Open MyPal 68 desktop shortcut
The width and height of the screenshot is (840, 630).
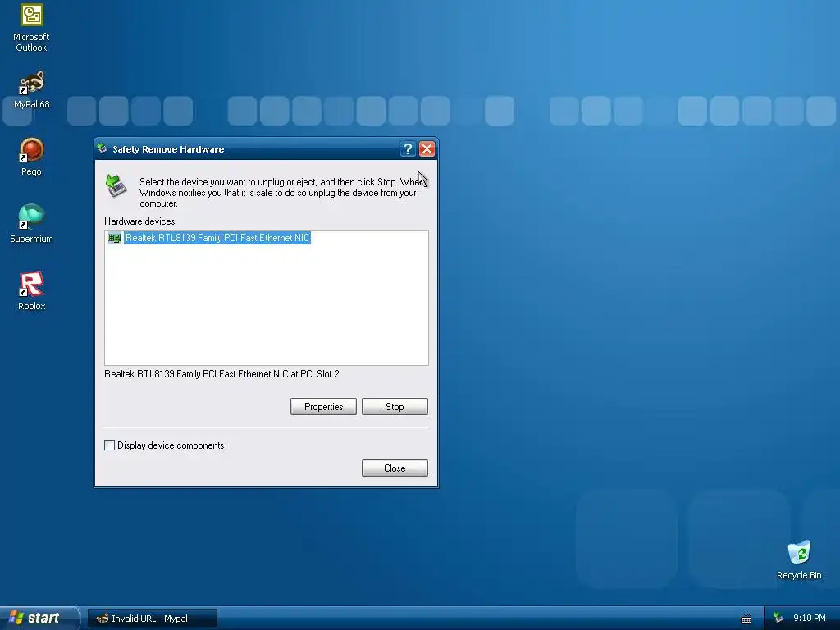click(x=31, y=90)
